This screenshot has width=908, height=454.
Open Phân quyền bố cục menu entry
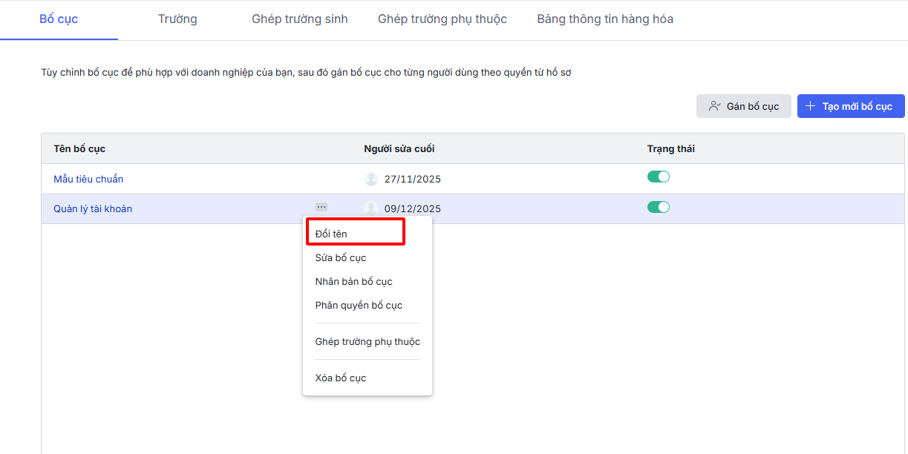(359, 305)
